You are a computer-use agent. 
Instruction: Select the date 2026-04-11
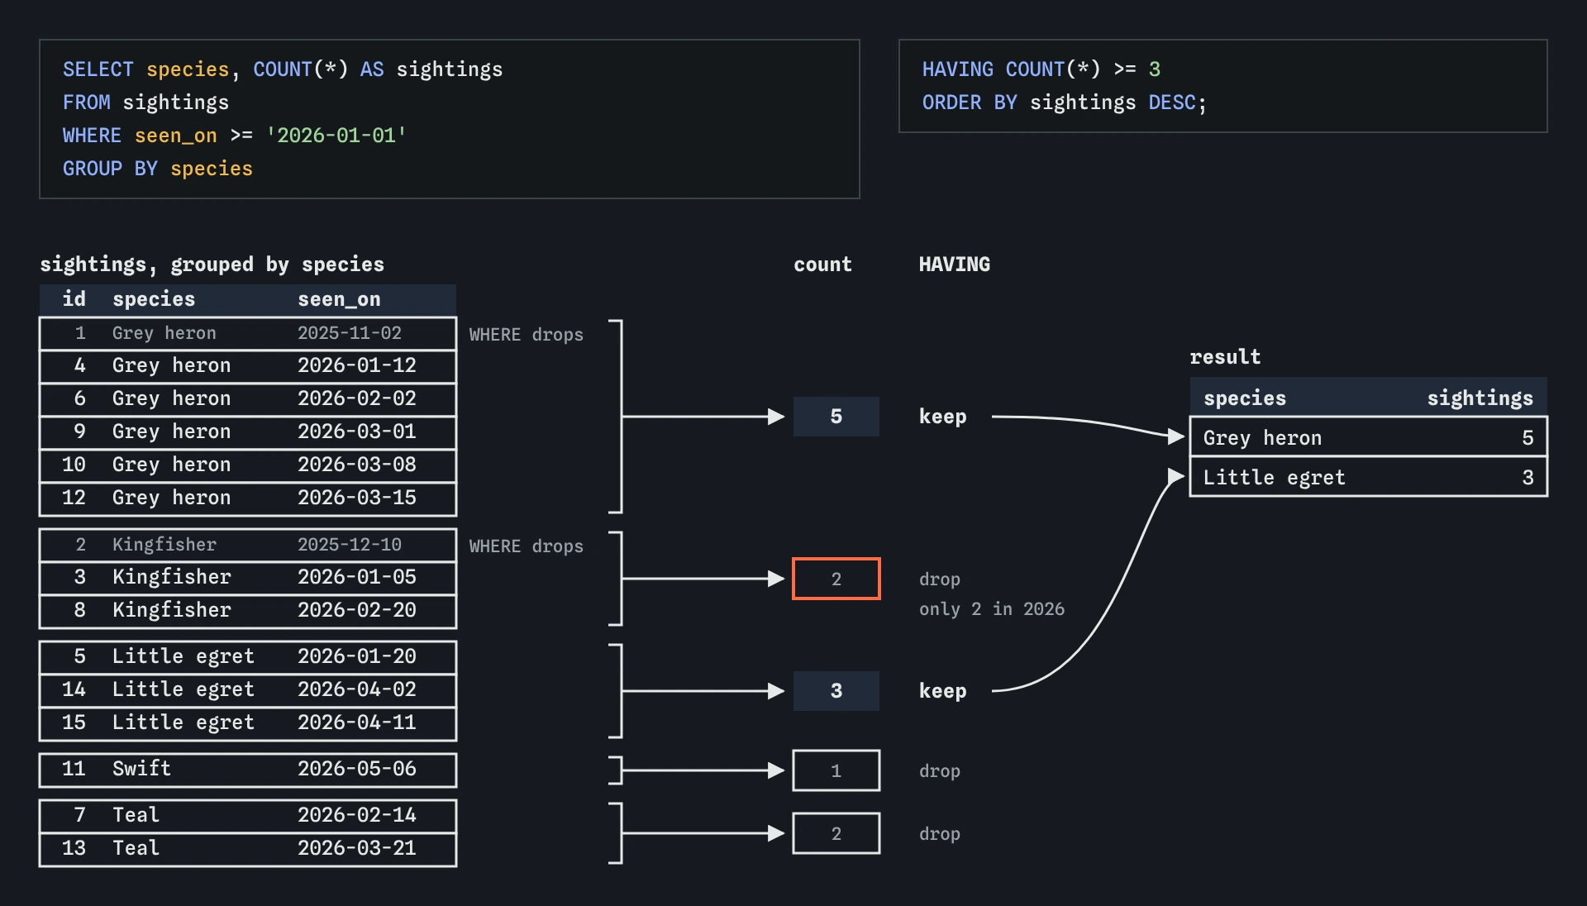pyautogui.click(x=356, y=722)
